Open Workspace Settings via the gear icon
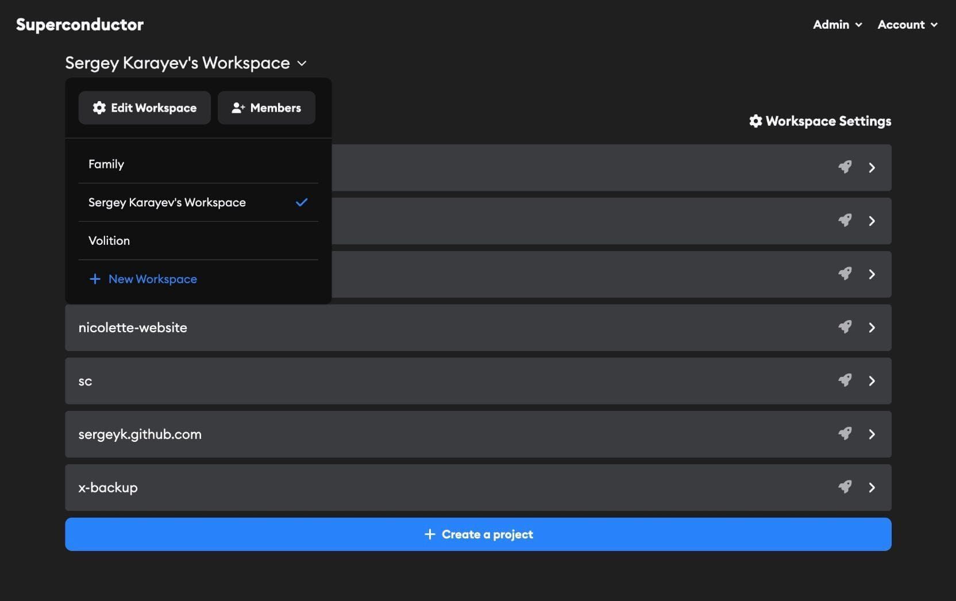The width and height of the screenshot is (956, 601). tap(755, 121)
